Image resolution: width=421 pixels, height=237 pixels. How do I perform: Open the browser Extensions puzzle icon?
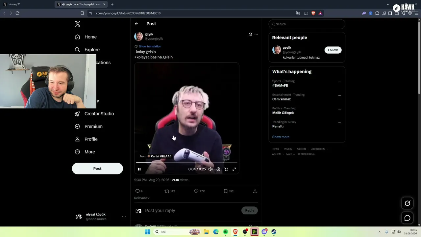tap(377, 13)
